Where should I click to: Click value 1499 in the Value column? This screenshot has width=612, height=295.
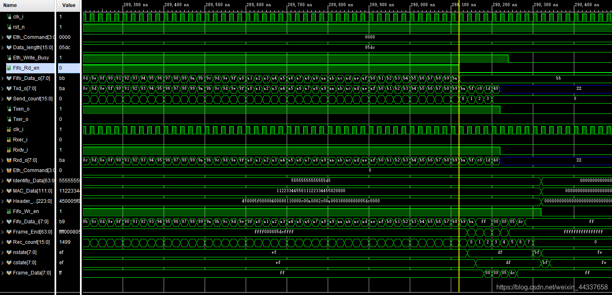[65, 242]
